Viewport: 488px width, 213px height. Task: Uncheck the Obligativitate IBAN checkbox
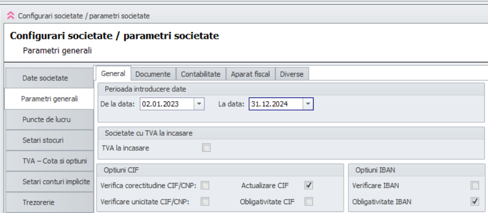point(474,201)
